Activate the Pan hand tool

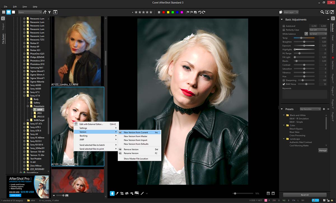[x=112, y=193]
